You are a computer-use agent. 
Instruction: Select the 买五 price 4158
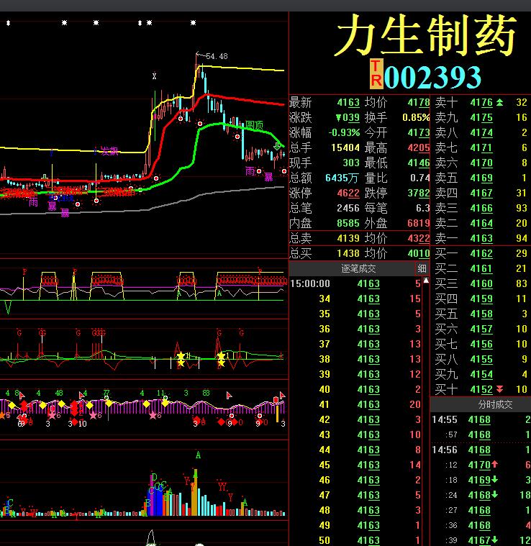coord(481,314)
